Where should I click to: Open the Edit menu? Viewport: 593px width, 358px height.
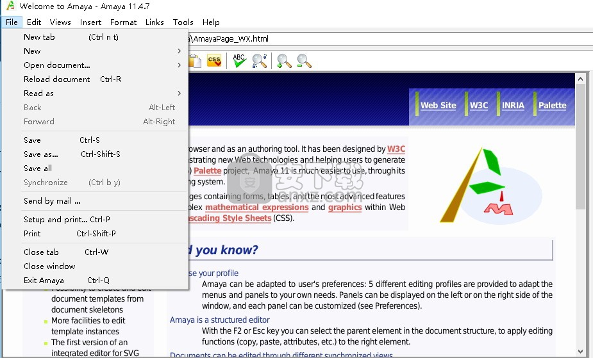pyautogui.click(x=34, y=22)
